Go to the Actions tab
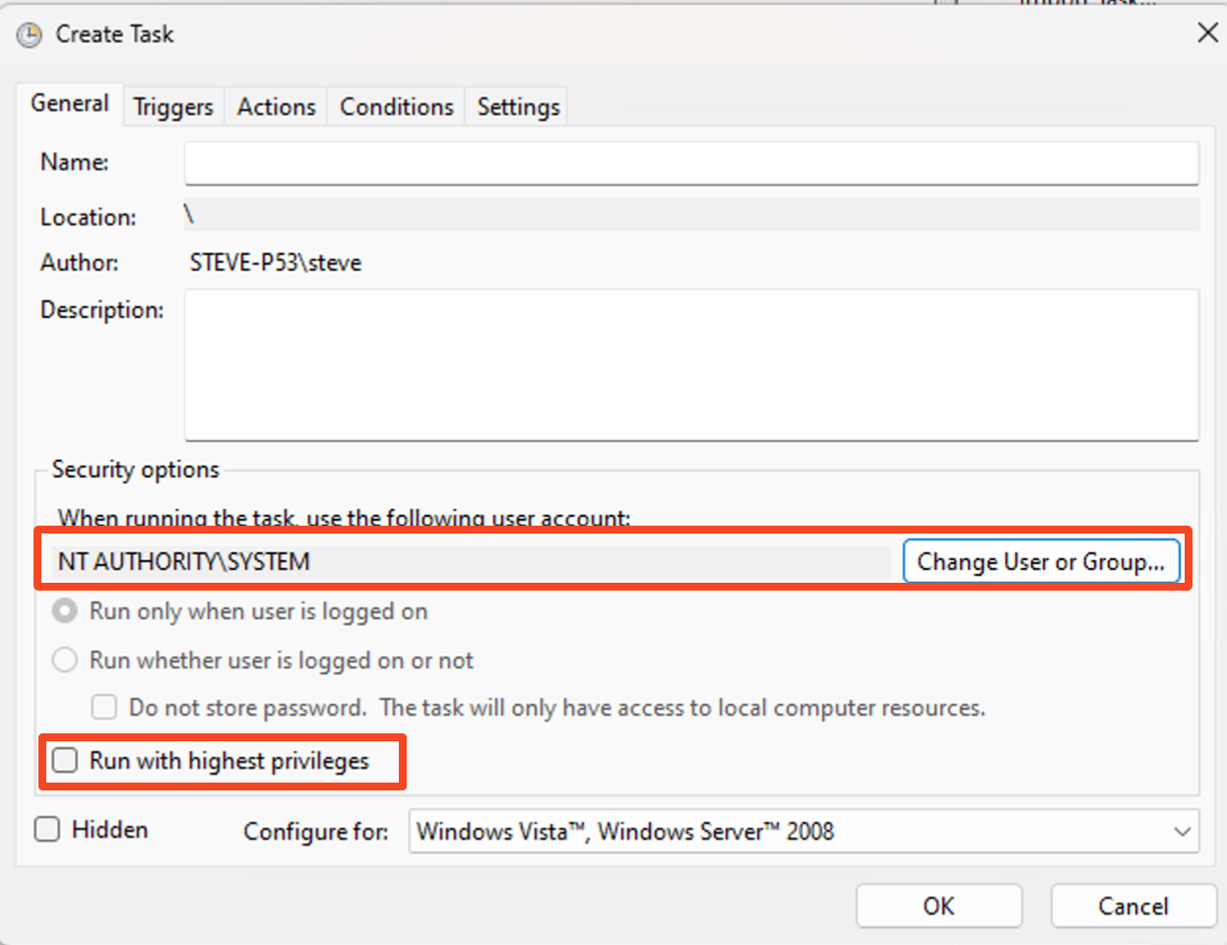The image size is (1227, 945). click(x=276, y=107)
